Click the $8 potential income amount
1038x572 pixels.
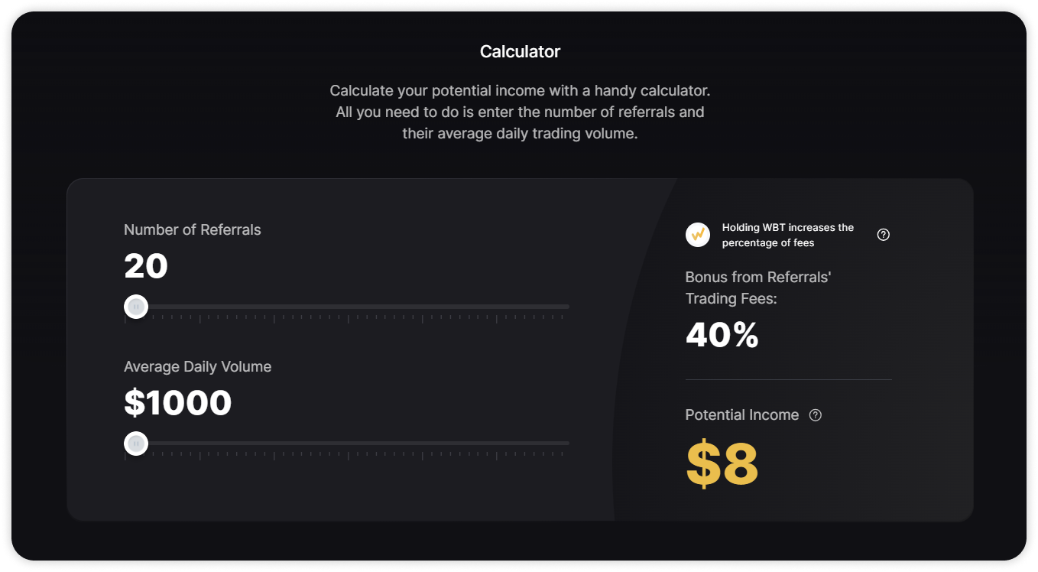click(x=722, y=464)
